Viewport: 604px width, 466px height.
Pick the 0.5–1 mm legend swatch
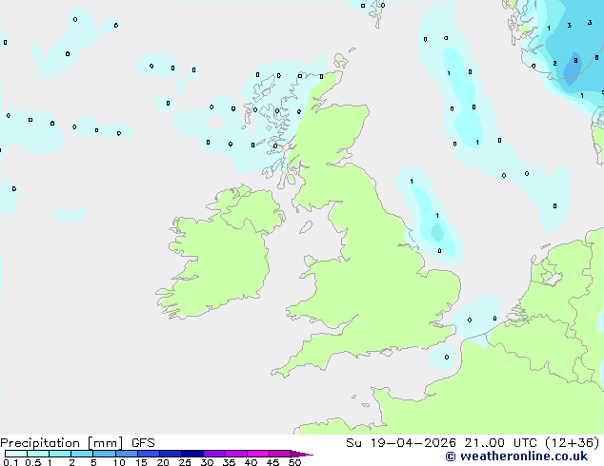tap(38, 454)
